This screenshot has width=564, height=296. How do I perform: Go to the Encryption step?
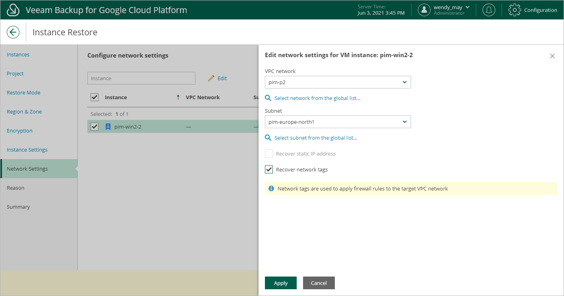(x=19, y=131)
